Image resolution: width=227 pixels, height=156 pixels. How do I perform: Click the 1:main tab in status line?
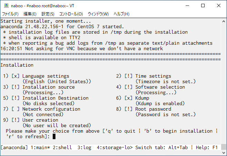40,147
